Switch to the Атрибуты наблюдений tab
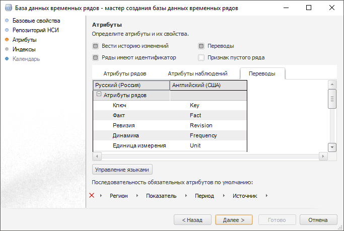This screenshot has width=344, height=231. coord(197,73)
